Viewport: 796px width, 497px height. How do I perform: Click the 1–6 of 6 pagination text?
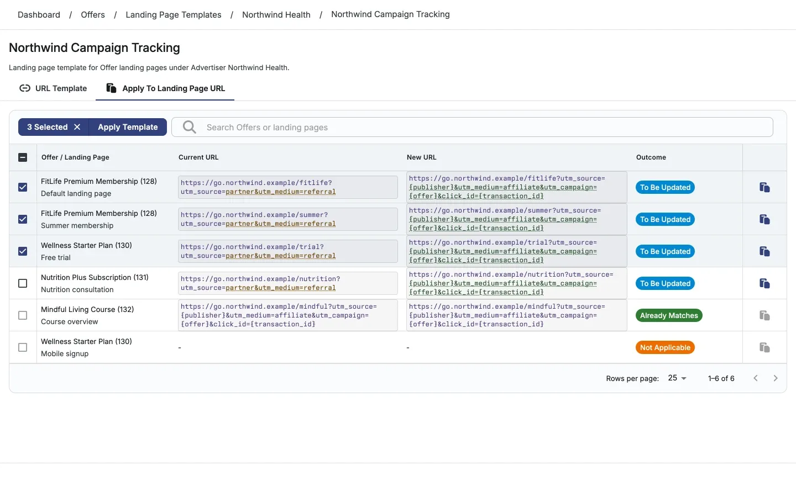721,378
